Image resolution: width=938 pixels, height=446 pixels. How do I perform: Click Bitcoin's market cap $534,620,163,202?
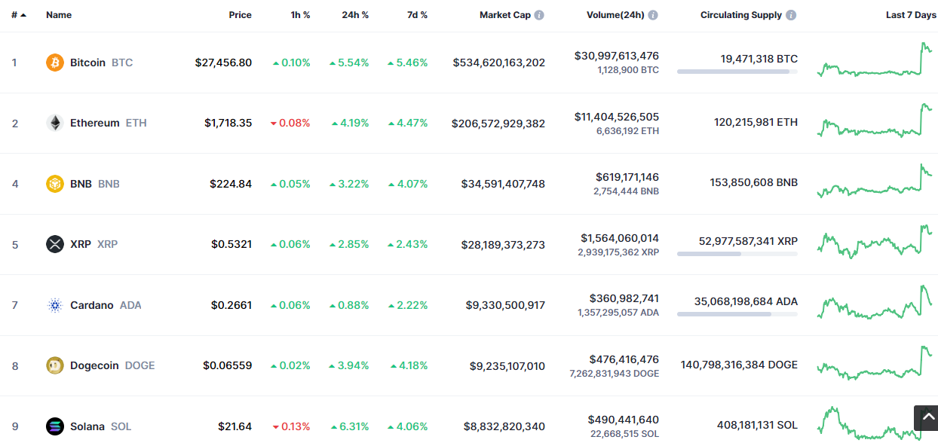point(499,63)
